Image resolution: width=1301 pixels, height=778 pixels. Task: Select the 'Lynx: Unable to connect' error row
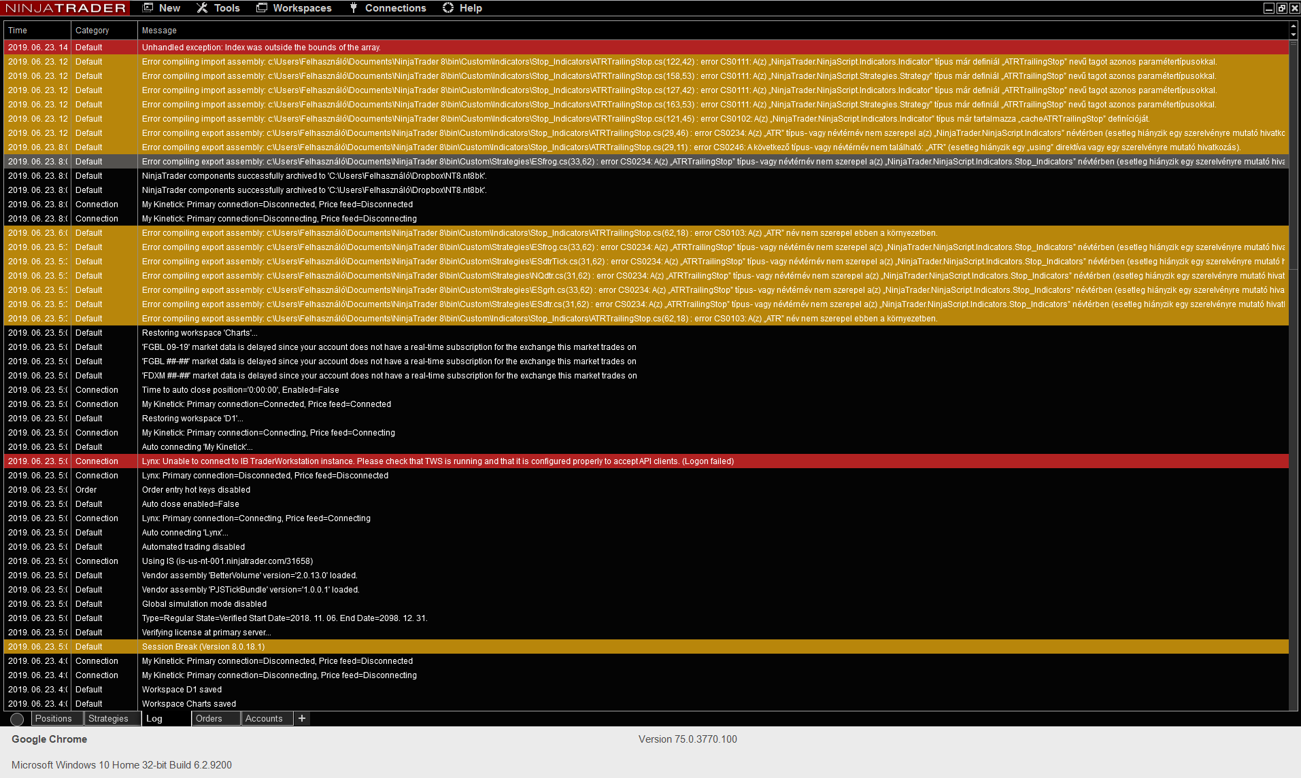pos(646,461)
